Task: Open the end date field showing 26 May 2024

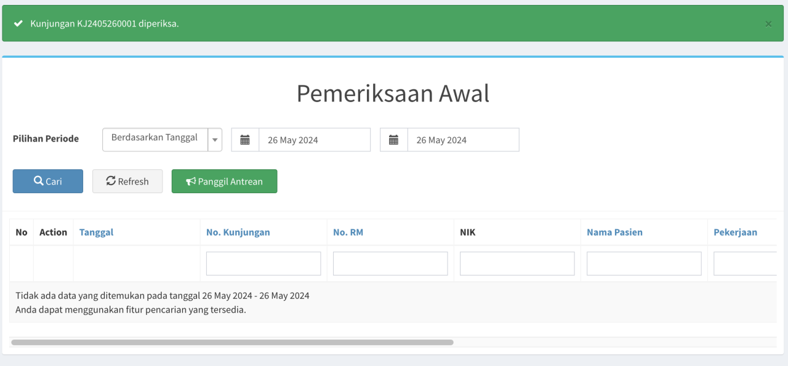Action: [x=463, y=140]
